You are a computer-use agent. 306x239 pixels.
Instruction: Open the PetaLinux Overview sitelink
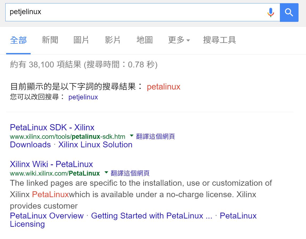47,216
